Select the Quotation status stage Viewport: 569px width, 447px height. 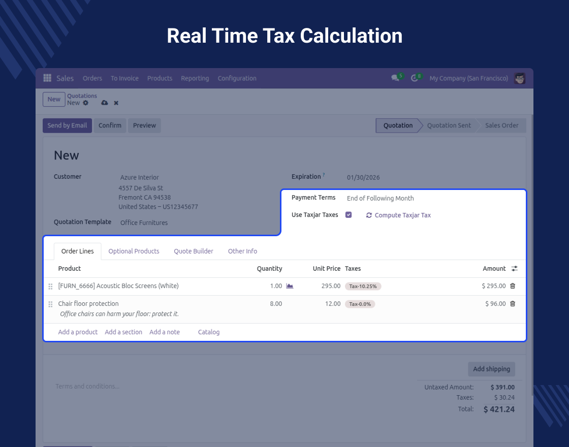pyautogui.click(x=398, y=125)
